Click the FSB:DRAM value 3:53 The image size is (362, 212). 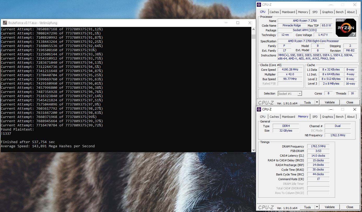[318, 151]
